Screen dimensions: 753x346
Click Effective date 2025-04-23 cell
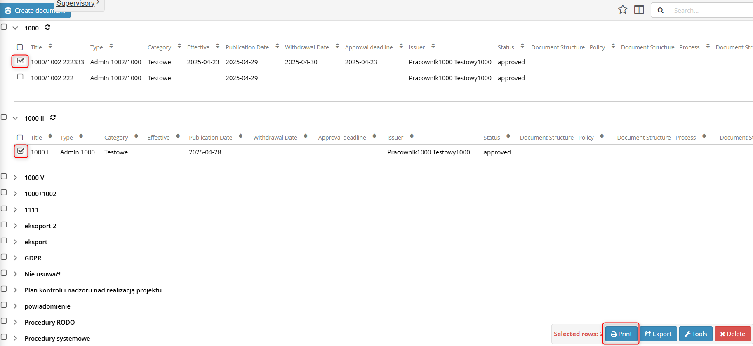coord(203,62)
